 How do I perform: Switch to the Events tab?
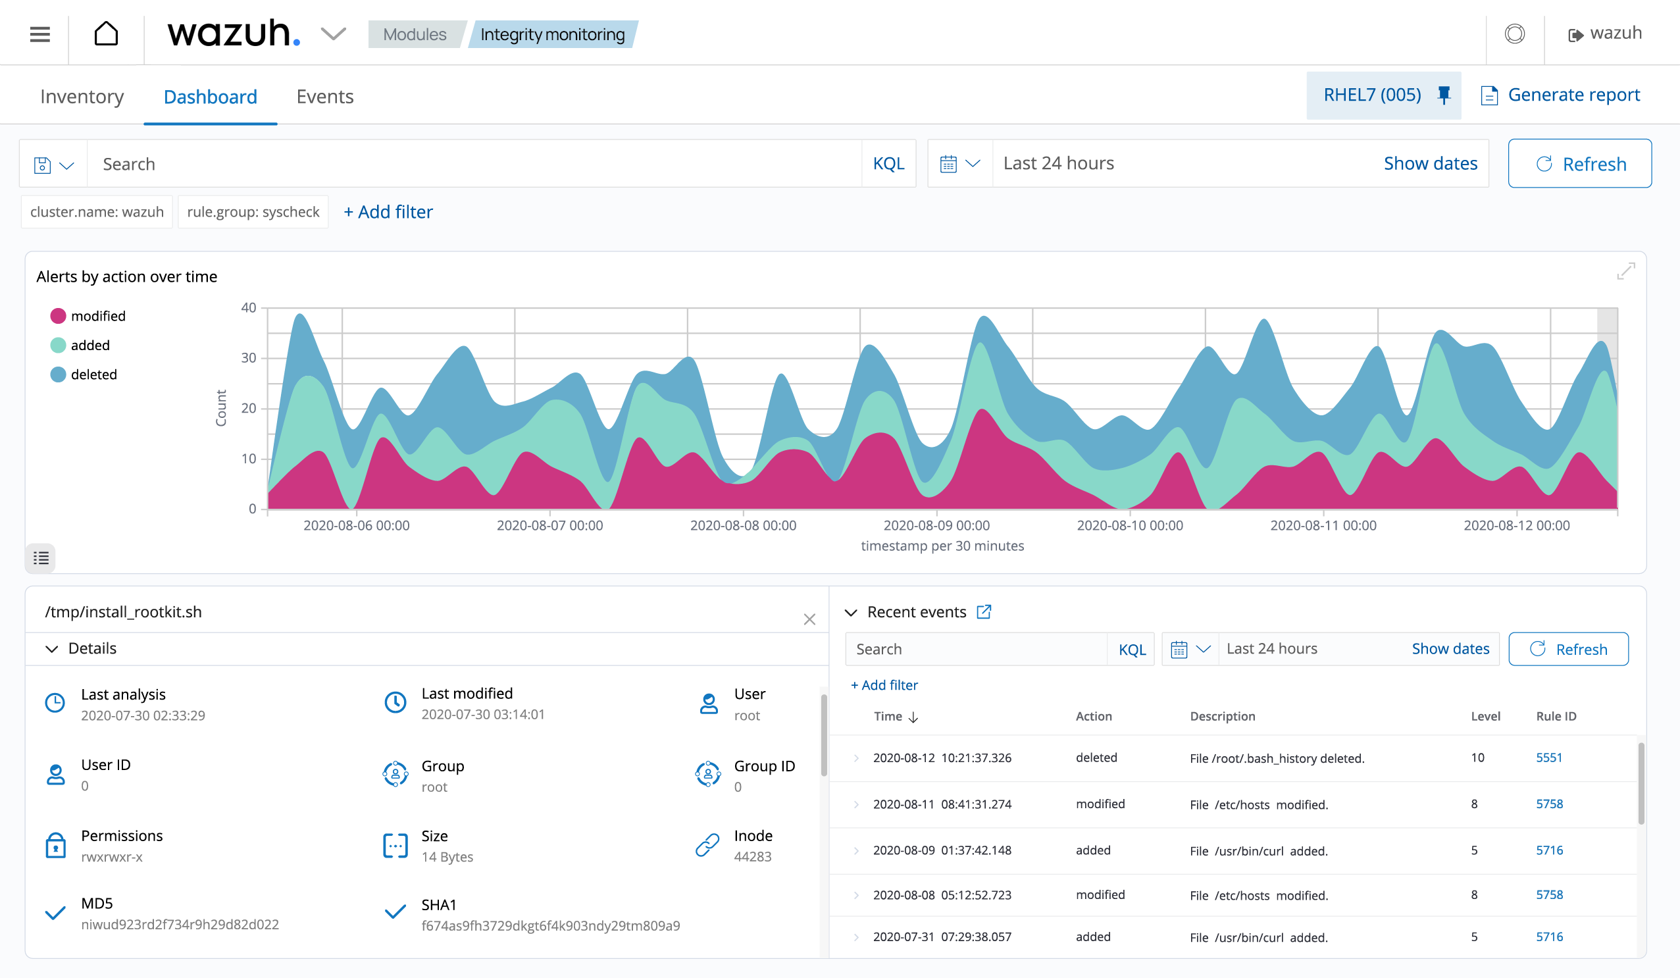324,97
